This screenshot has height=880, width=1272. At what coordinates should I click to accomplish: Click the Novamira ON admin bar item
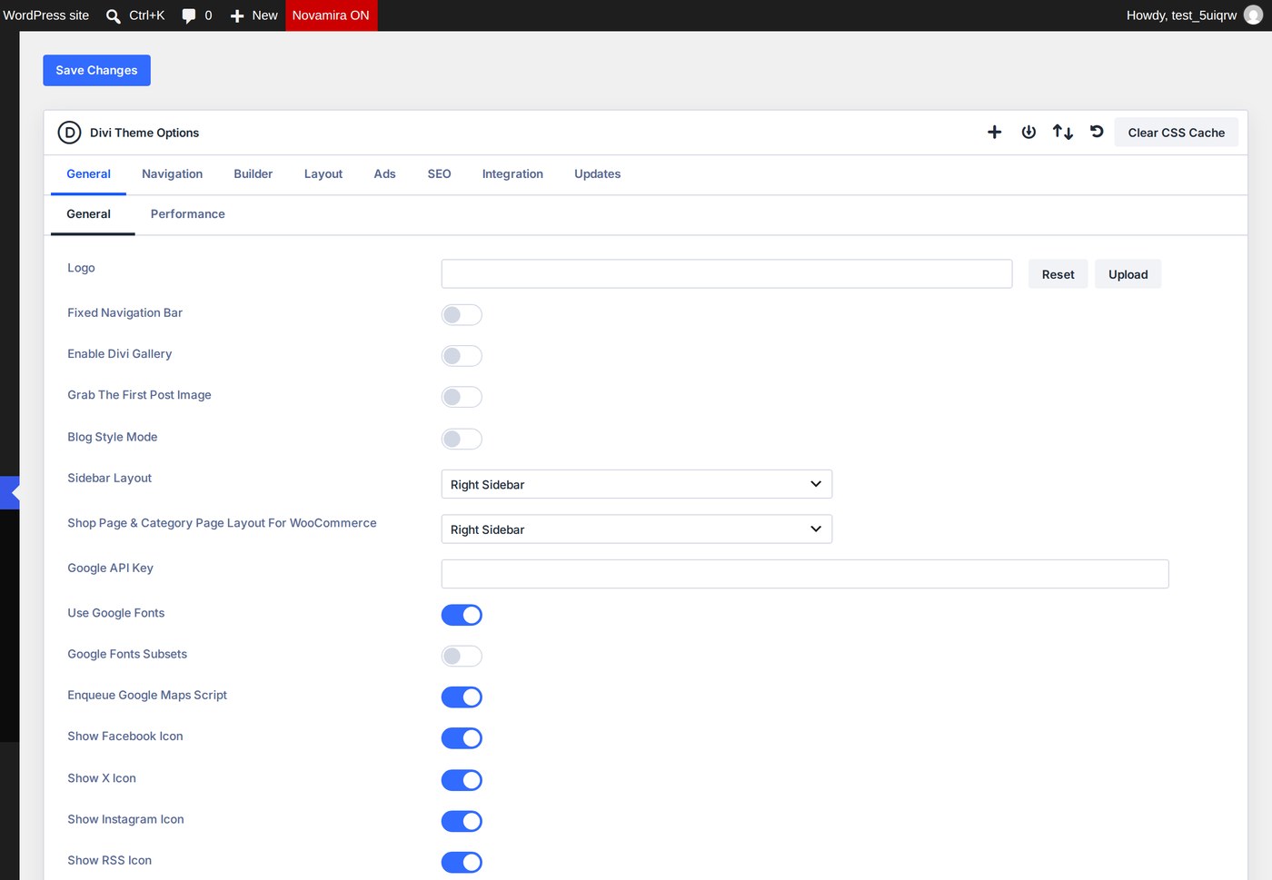[331, 15]
